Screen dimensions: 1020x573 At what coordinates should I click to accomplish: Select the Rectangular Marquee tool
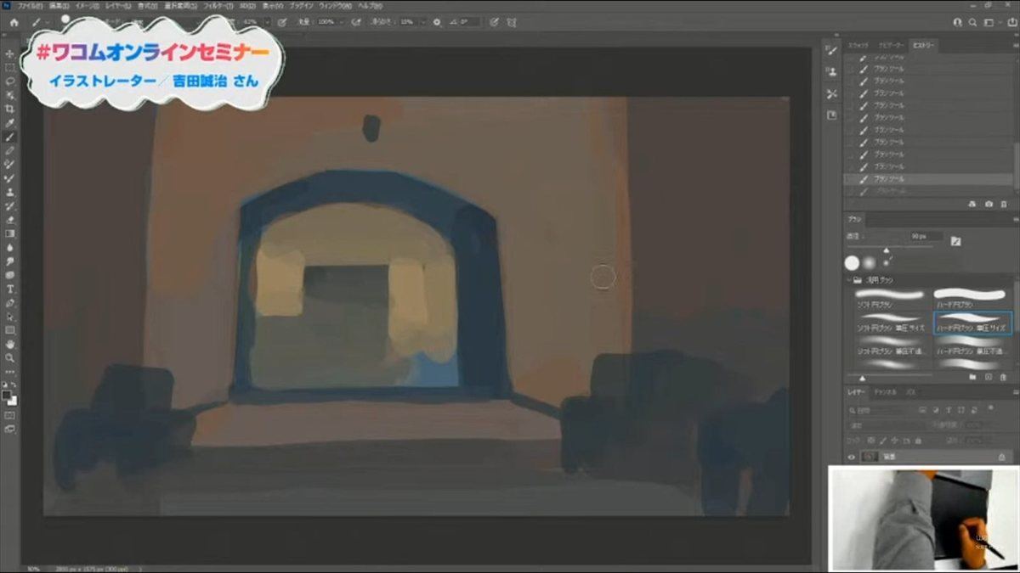click(x=10, y=67)
